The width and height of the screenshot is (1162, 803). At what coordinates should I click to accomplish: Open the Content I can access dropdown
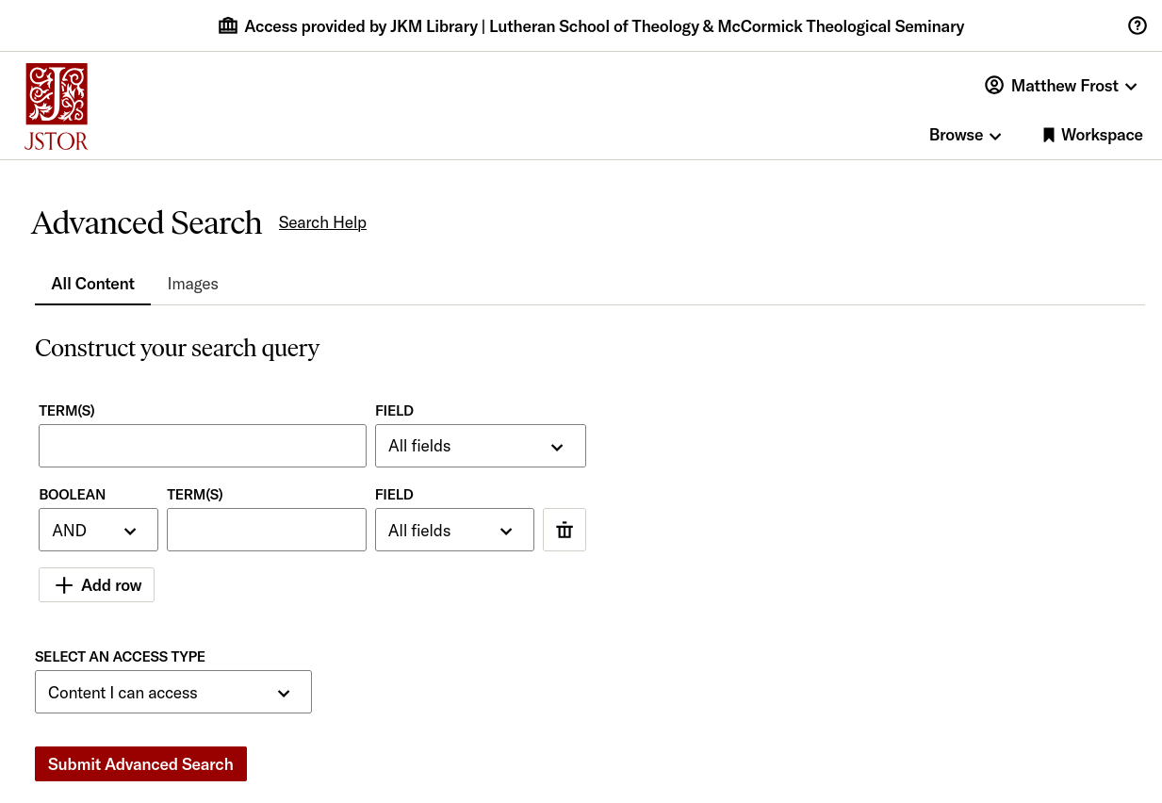click(172, 691)
